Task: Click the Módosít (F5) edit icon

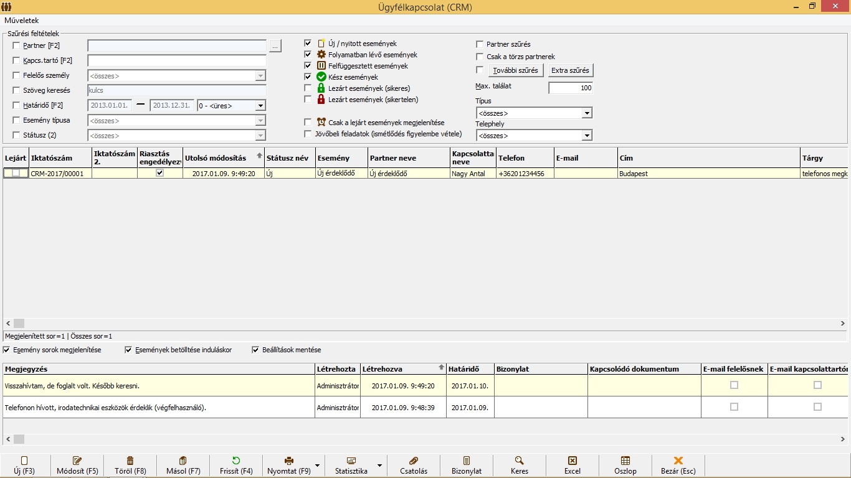Action: point(77,461)
